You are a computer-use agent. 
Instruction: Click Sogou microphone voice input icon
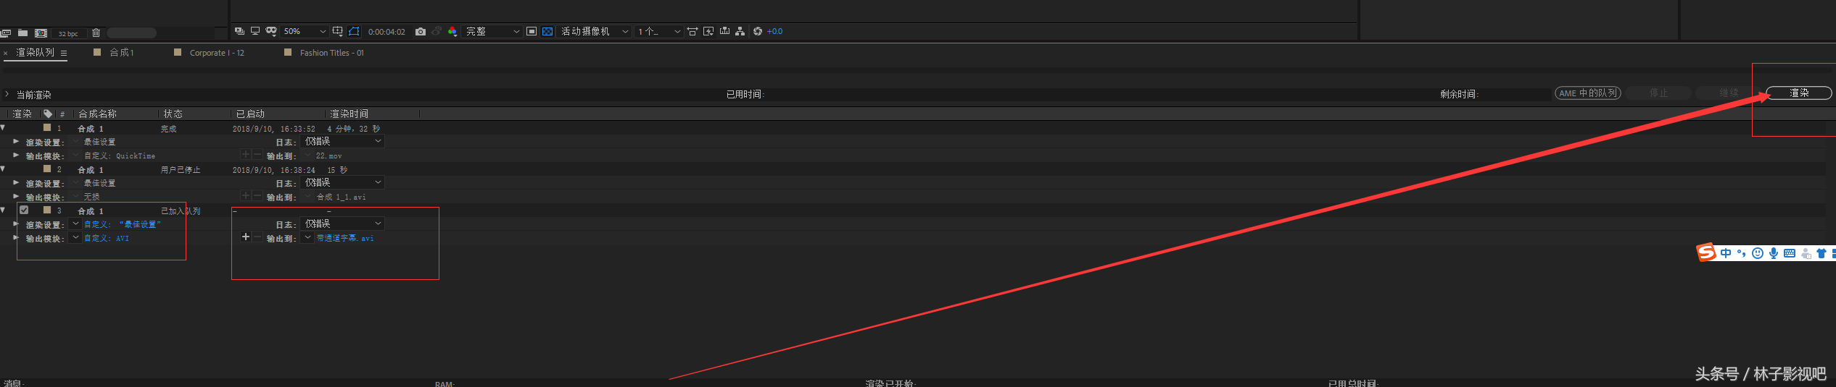click(1774, 253)
